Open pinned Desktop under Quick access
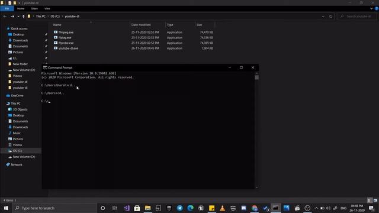379x213 pixels. (x=18, y=34)
